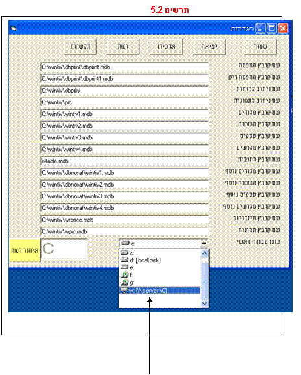
Task: Select the f: network drive icon
Action: [x=125, y=275]
